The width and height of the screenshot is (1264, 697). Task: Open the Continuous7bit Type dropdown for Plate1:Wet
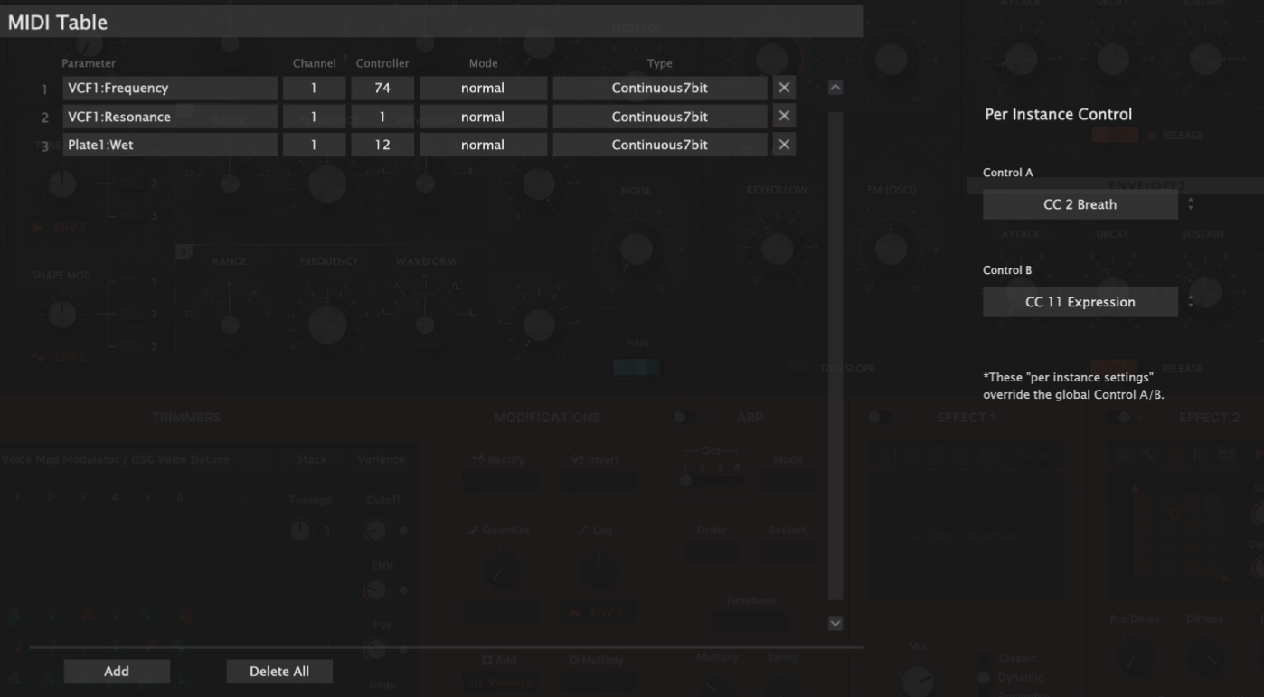659,144
